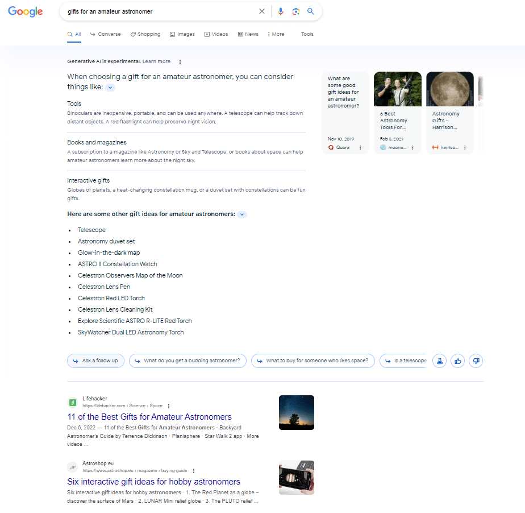Open generative AI three-dot options menu
The image size is (525, 513).
pos(180,61)
